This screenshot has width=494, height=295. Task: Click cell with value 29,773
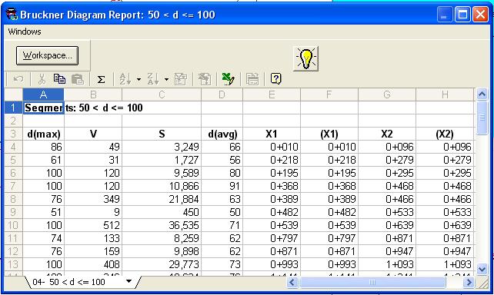(162, 264)
